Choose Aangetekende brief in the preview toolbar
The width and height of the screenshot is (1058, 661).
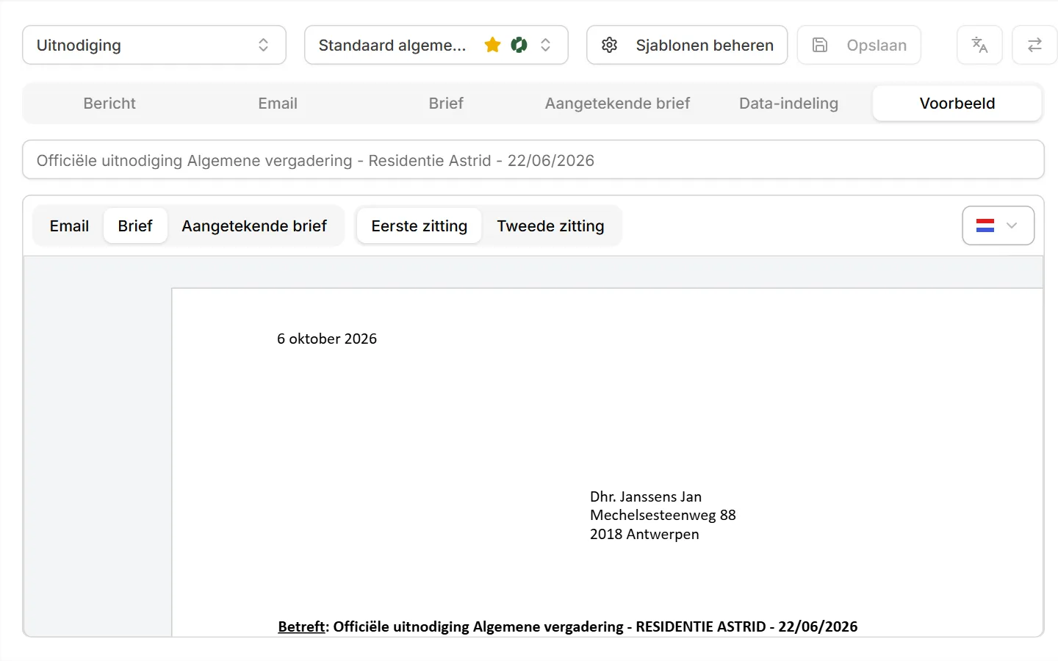click(254, 226)
